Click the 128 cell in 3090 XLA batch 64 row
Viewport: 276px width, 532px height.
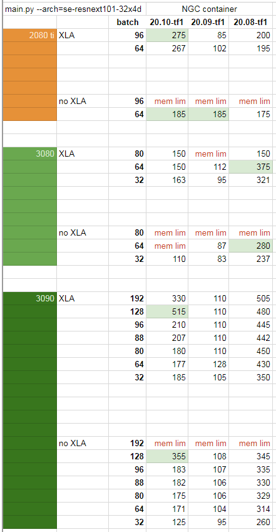coord(208,365)
